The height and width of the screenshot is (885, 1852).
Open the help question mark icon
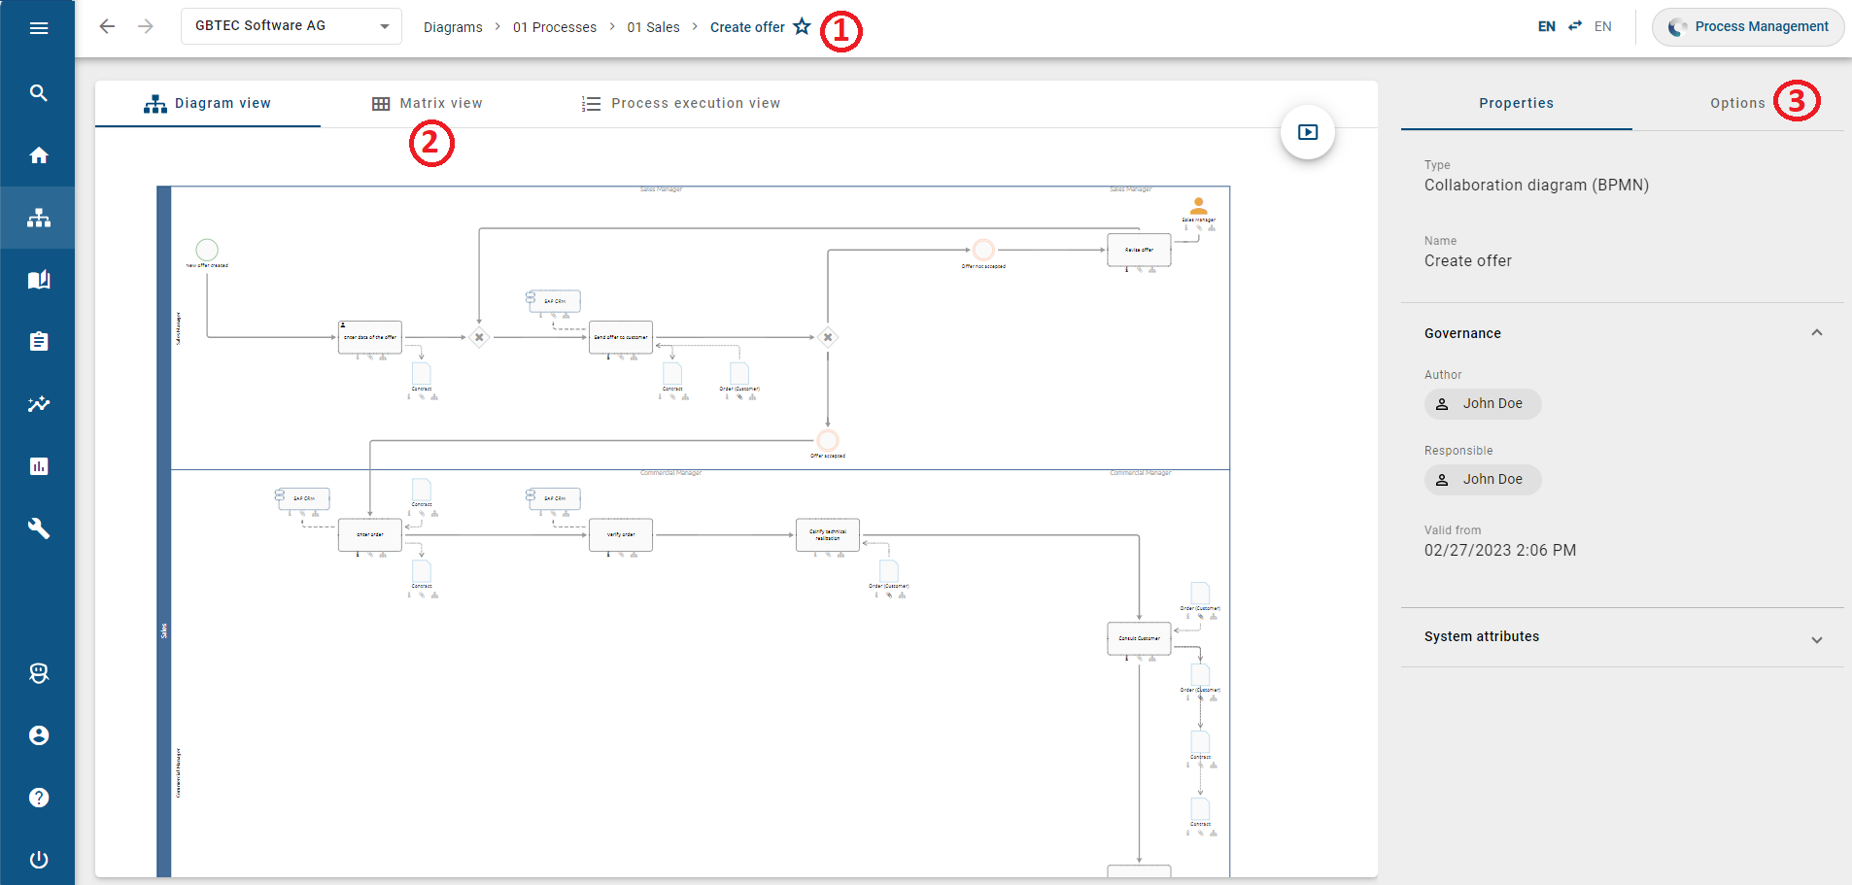39,798
